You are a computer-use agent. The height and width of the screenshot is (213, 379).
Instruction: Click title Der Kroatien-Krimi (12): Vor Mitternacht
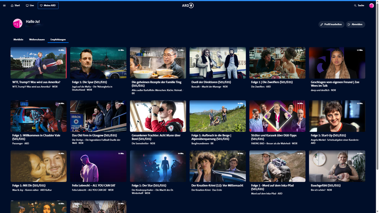point(217,185)
